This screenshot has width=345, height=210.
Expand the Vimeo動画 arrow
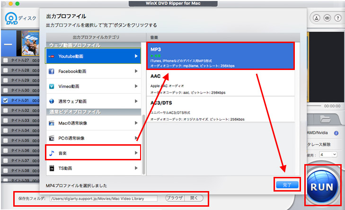pyautogui.click(x=136, y=86)
